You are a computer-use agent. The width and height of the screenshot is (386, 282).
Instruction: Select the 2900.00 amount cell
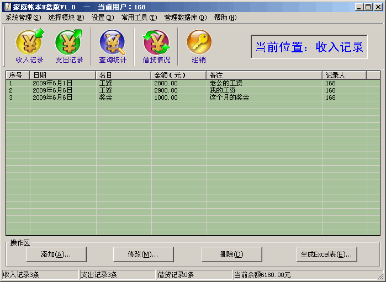[179, 90]
